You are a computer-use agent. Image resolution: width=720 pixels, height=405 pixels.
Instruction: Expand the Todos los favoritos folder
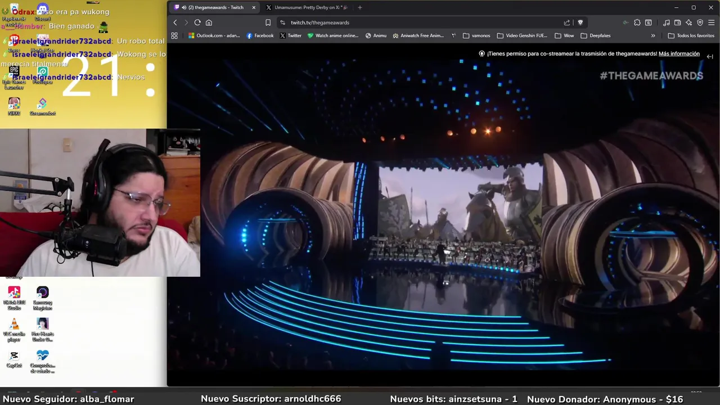[x=691, y=35]
